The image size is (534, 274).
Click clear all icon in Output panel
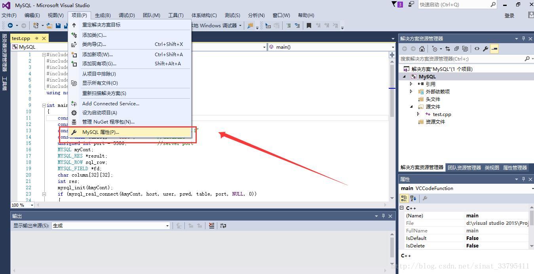point(211,226)
